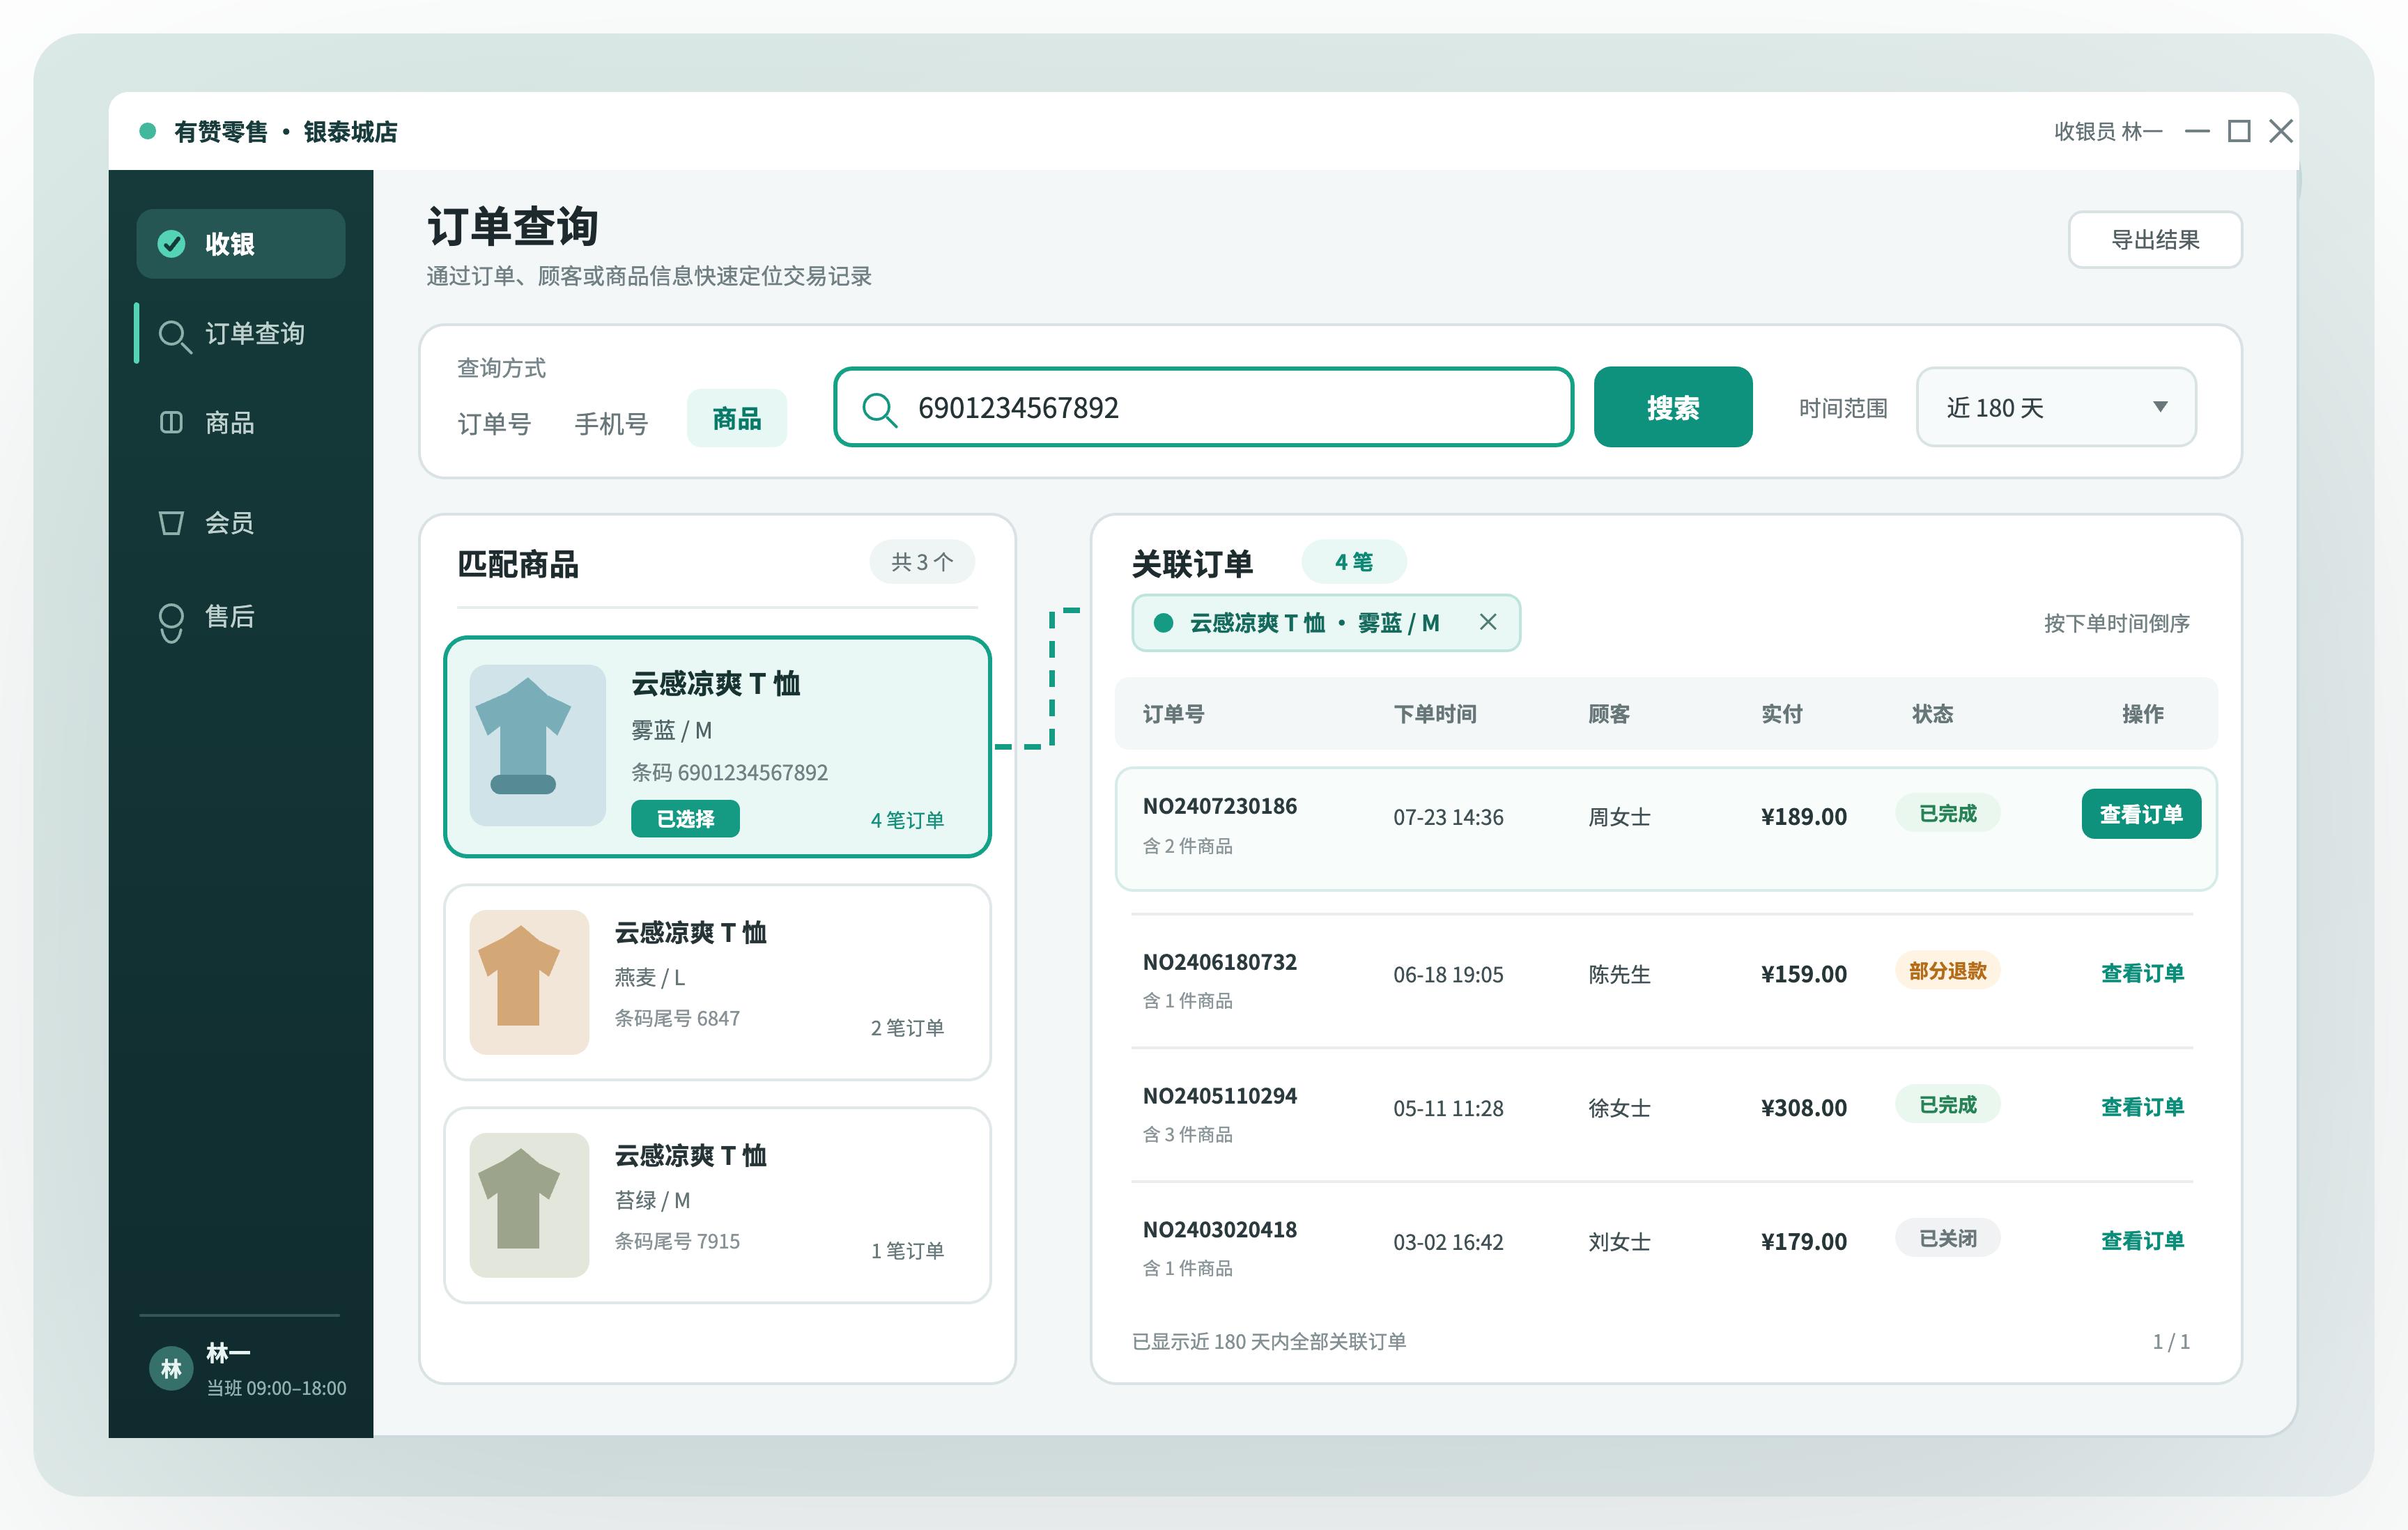Switch query mode to 订单号
Screen dimensions: 2408x1530
(494, 423)
